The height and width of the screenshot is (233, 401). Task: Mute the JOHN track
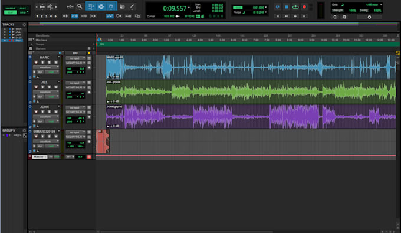56,111
